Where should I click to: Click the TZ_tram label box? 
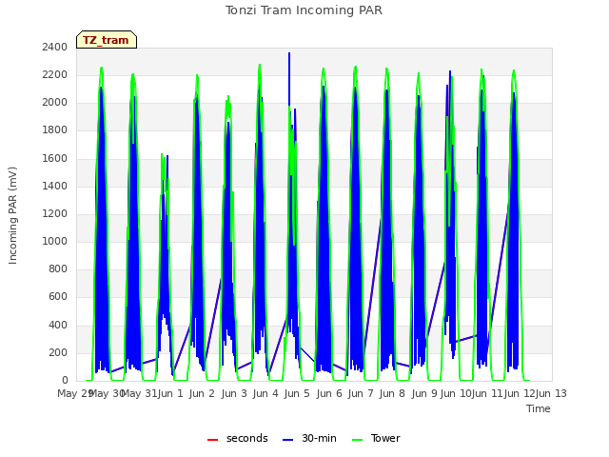[x=107, y=40]
